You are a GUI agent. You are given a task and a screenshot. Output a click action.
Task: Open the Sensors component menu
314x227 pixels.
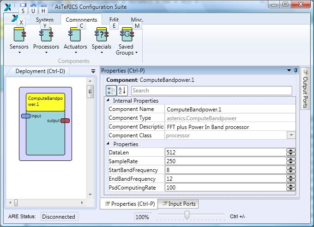click(19, 41)
